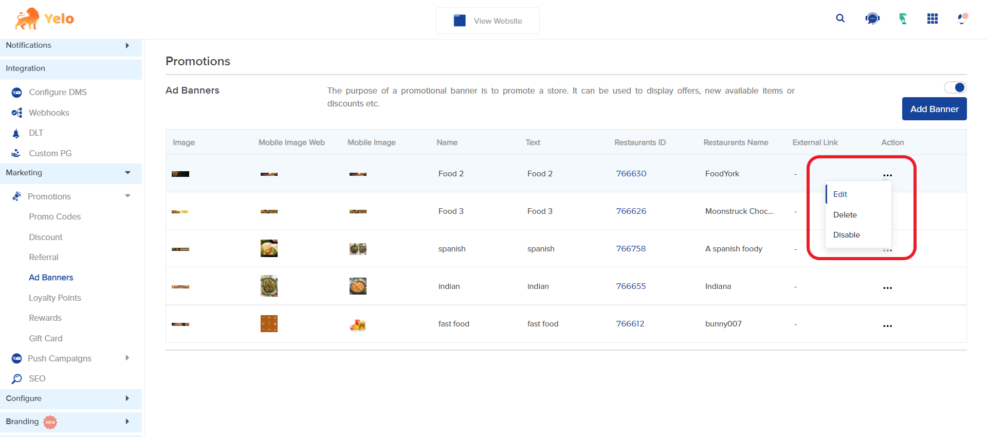Image resolution: width=987 pixels, height=437 pixels.
Task: Click the spanish Mobile Image Web thumbnail
Action: (x=269, y=249)
